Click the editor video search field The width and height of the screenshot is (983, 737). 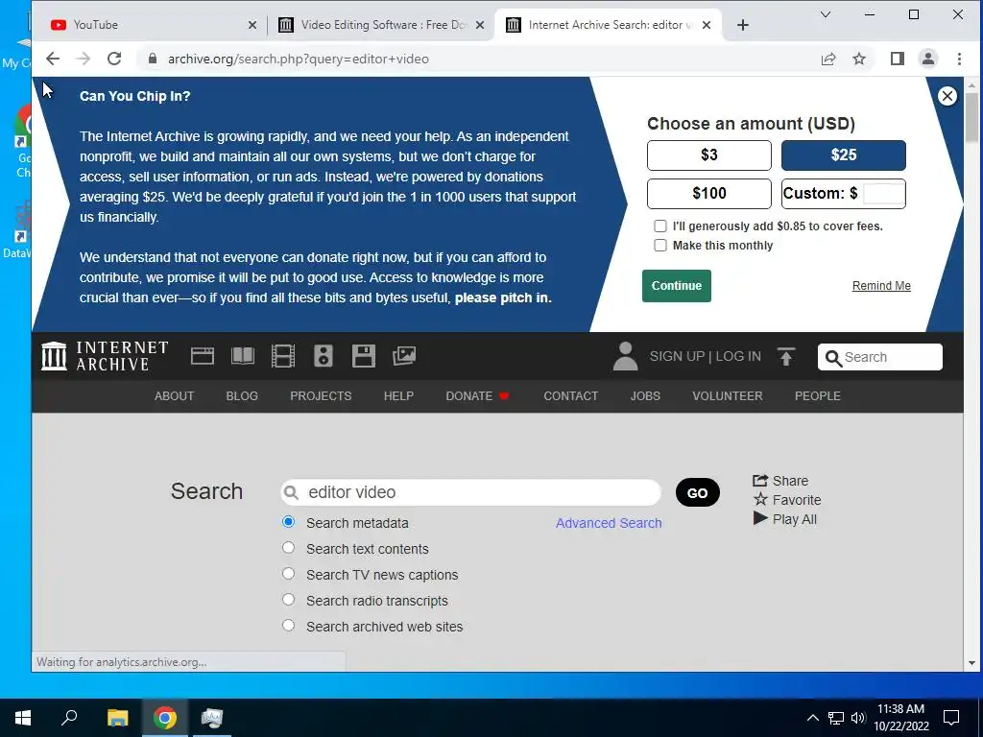coord(470,492)
